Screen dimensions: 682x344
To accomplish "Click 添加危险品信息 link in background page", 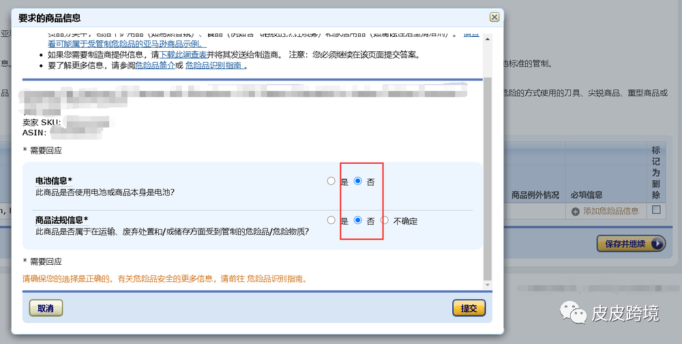I will tap(610, 211).
